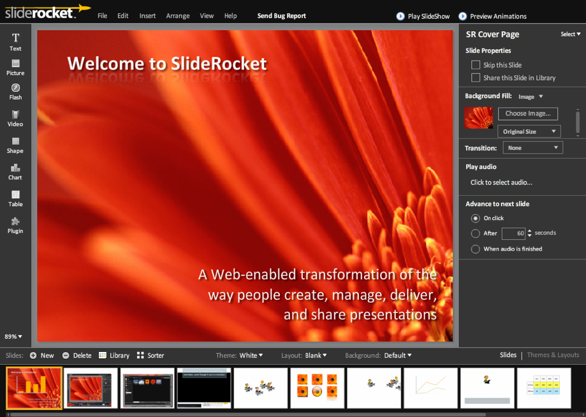Viewport: 586px width, 417px height.
Task: Select the Picture tool
Action: 15,67
